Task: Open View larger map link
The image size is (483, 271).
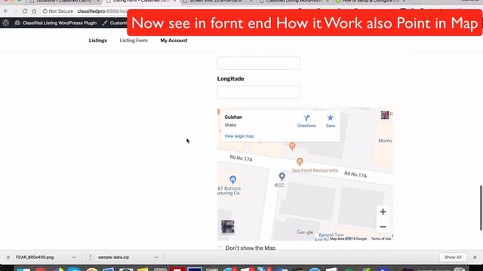Action: [x=239, y=136]
